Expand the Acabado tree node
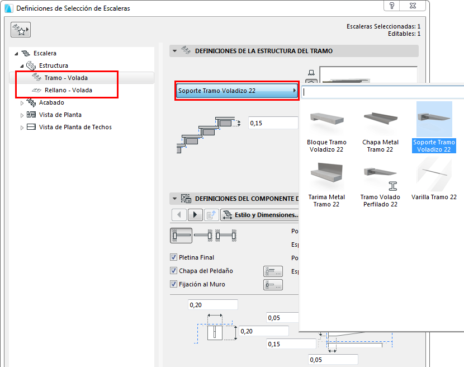The width and height of the screenshot is (464, 367). [x=22, y=103]
